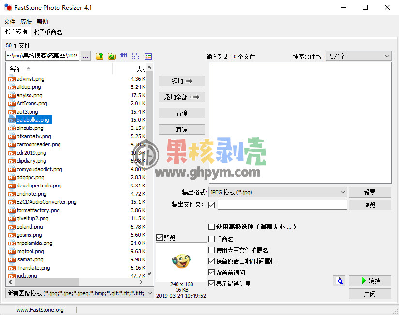Uncheck 显示错误信息 checkbox

coord(211,284)
